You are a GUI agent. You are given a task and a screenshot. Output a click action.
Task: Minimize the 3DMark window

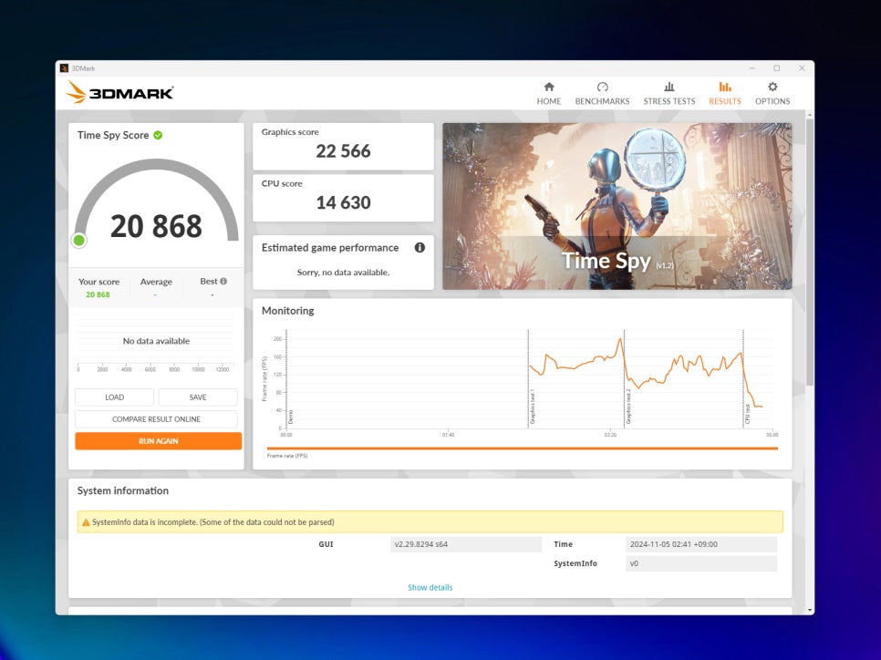point(751,68)
